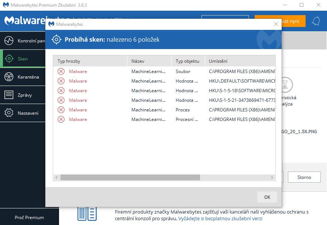Click the Malwarebytes logo in main window title bar
The width and height of the screenshot is (327, 225).
(6, 5)
